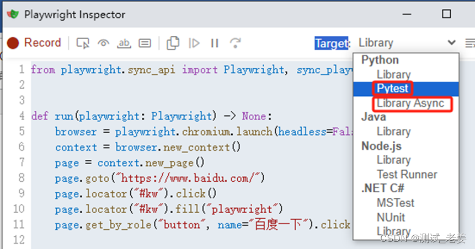Click the page.goto baidu URL line
The height and width of the screenshot is (249, 475).
click(x=159, y=178)
